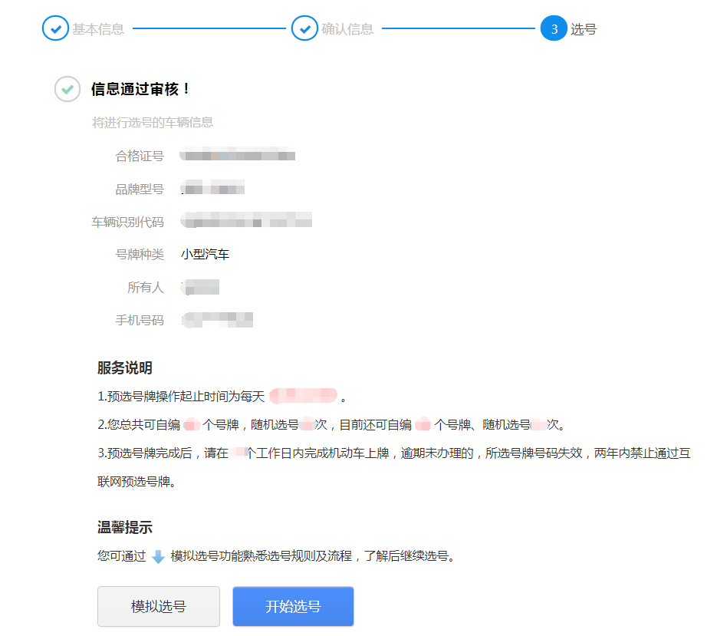
Task: Click the checkmark icon for 确认信息 step
Action: 304,29
